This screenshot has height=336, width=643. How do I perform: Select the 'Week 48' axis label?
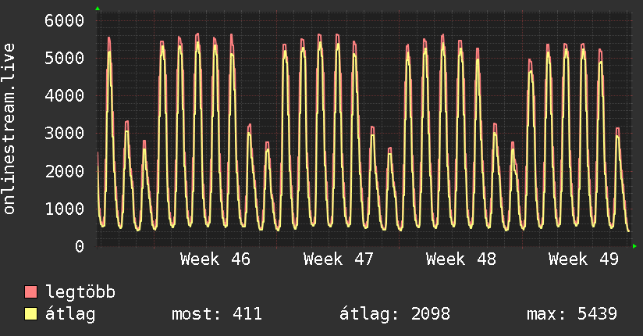(x=461, y=259)
